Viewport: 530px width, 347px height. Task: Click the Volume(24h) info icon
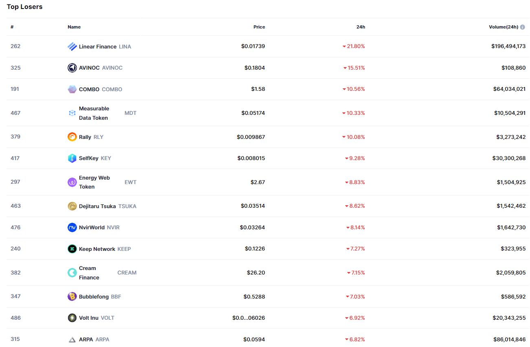click(x=523, y=27)
